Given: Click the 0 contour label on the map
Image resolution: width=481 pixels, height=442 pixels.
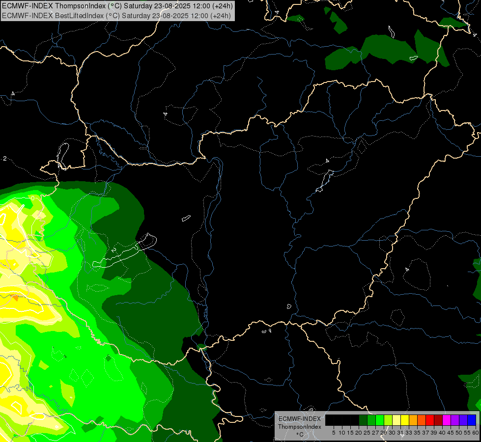Looking at the screenshot, I should (x=33, y=198).
